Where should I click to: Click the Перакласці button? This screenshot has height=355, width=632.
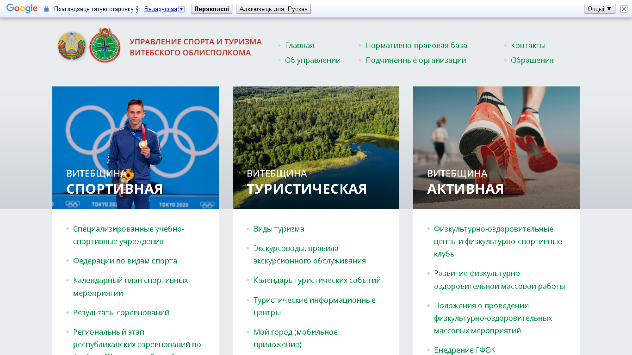[211, 9]
